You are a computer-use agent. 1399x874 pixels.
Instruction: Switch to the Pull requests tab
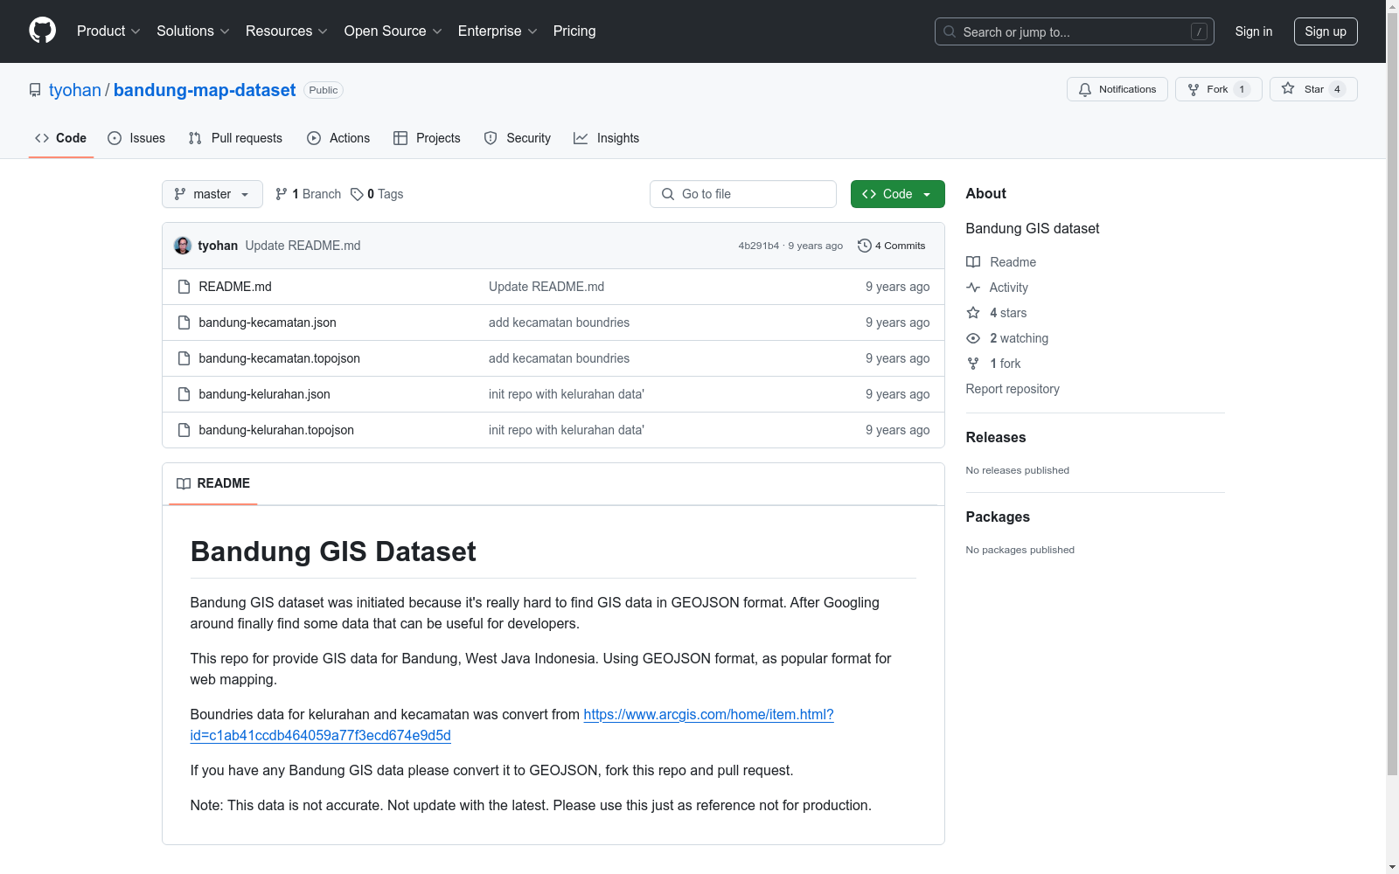(235, 138)
